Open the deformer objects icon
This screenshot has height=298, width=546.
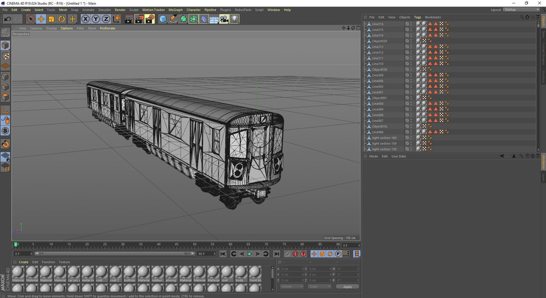click(x=204, y=19)
